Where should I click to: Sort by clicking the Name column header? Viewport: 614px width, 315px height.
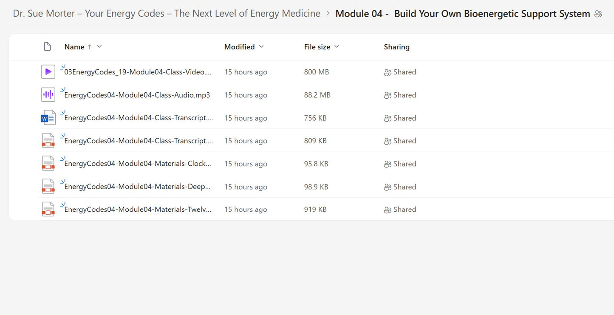click(x=74, y=47)
